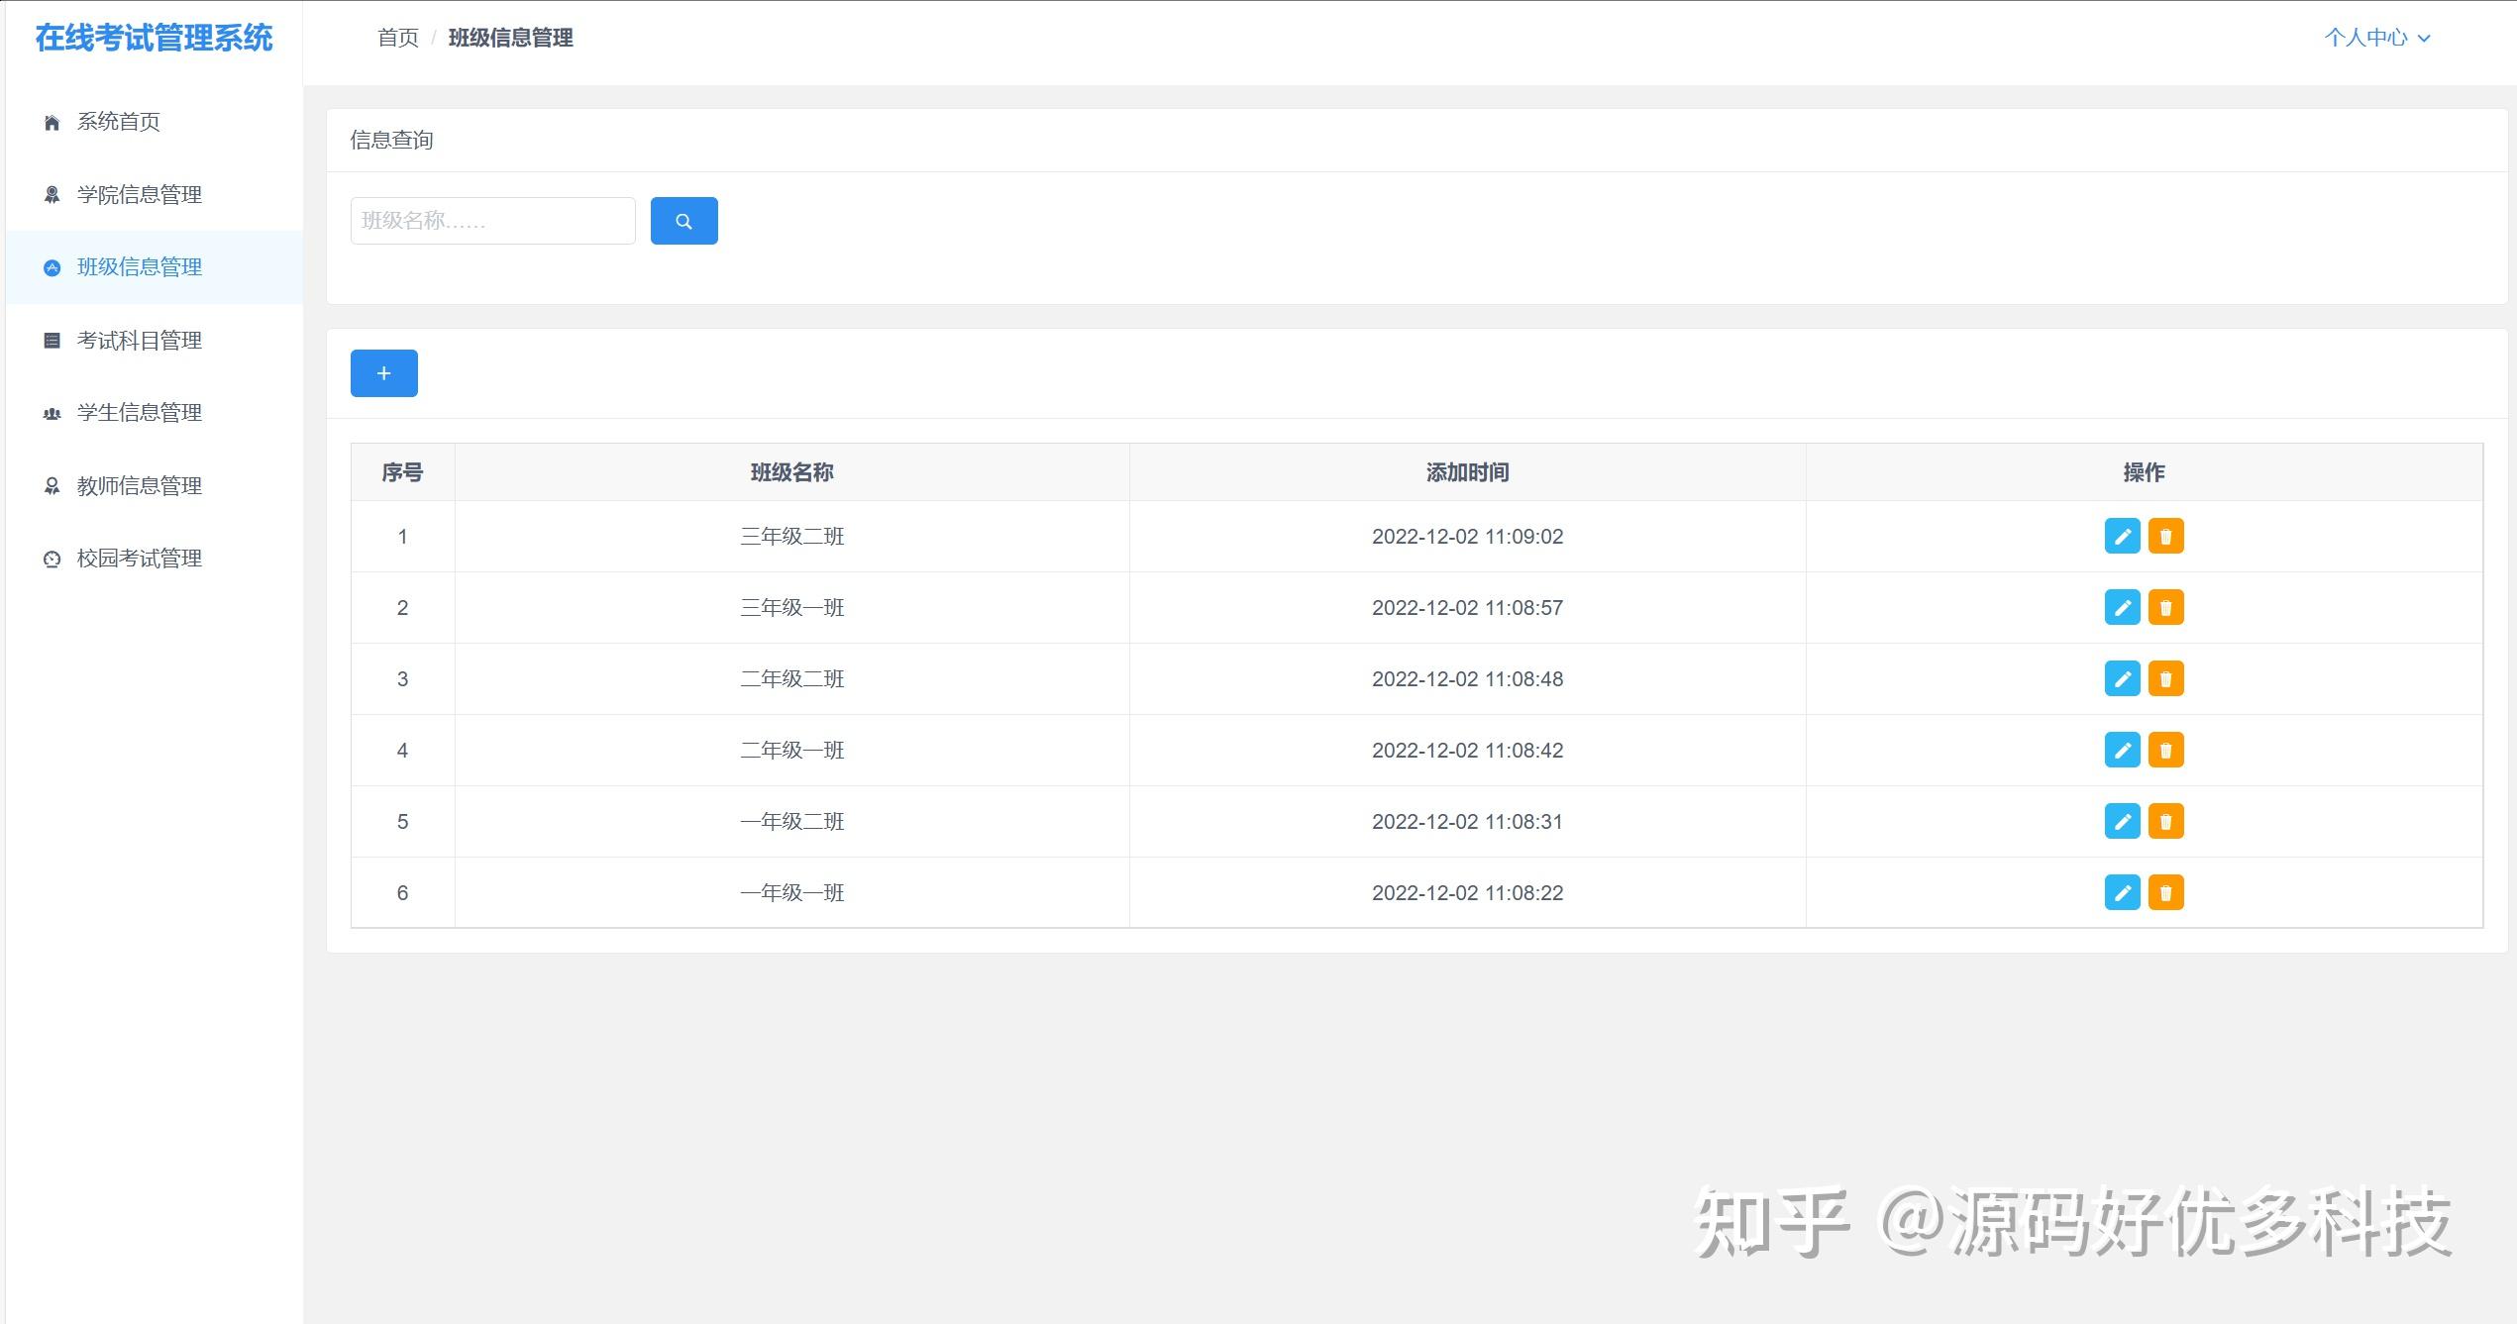Delete the 三年级一班 row using trash icon
The image size is (2517, 1324).
[2165, 608]
